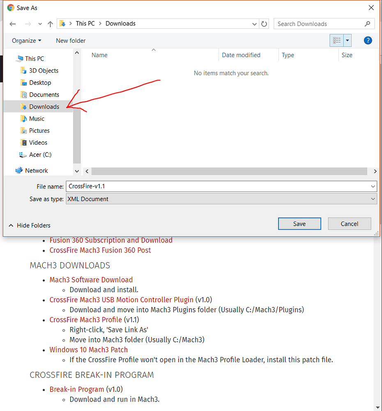Open the Organize menu
Image resolution: width=382 pixels, height=411 pixels.
26,40
